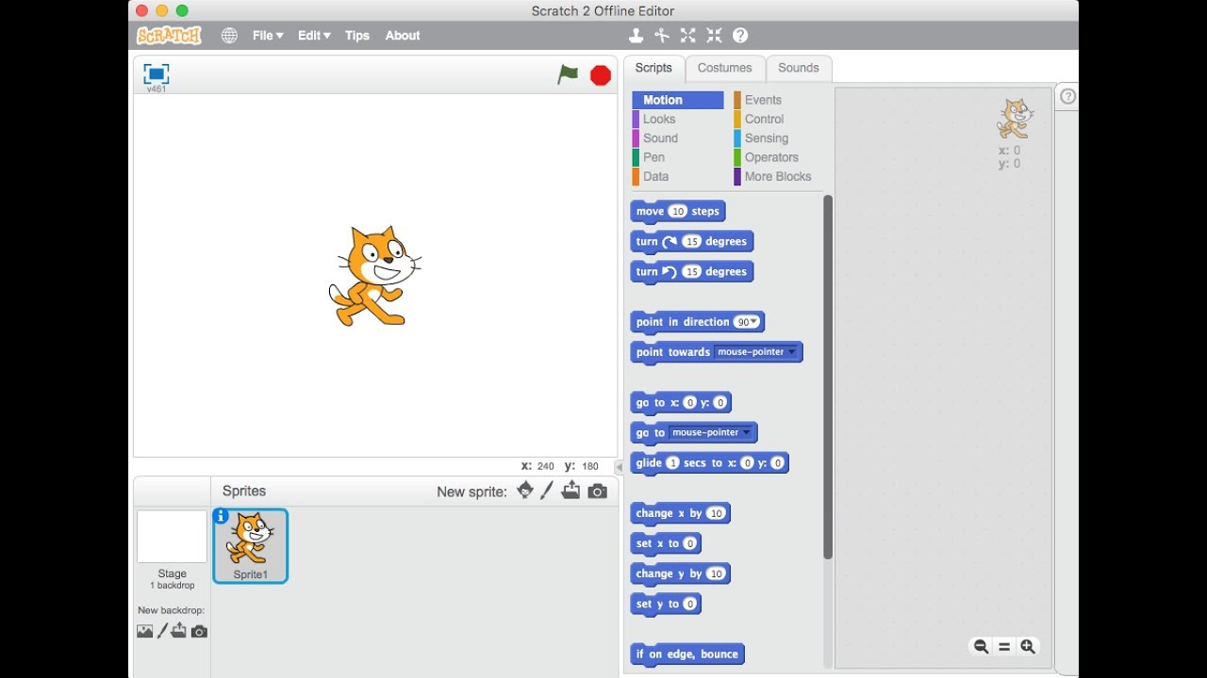Viewport: 1207px width, 678px height.
Task: Open the File menu
Action: point(268,36)
